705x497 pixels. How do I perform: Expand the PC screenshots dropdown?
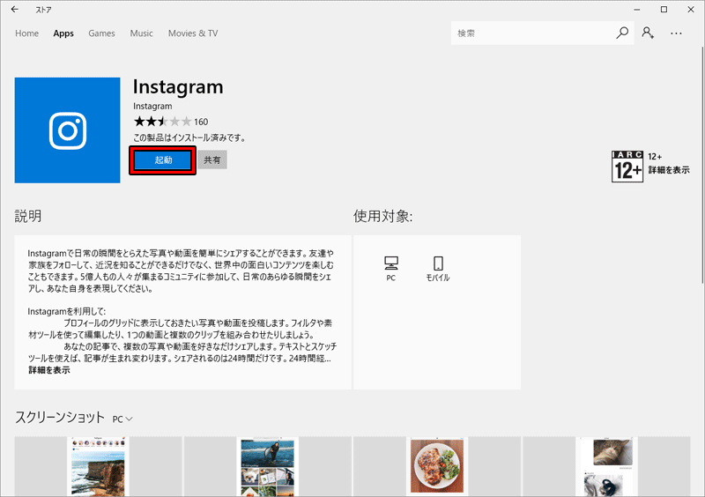(122, 419)
